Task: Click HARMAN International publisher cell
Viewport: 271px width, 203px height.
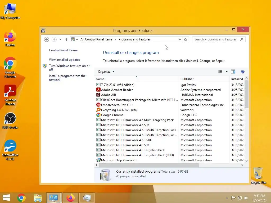Action: point(197,95)
